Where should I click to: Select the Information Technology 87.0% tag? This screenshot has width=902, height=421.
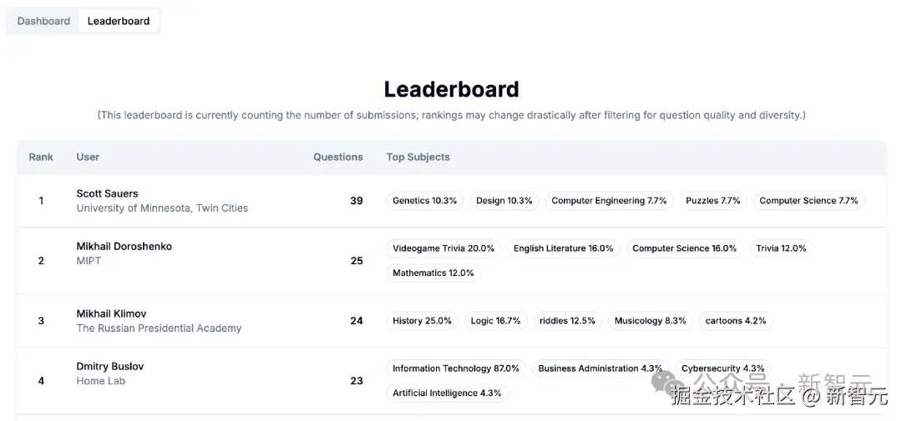pos(455,368)
